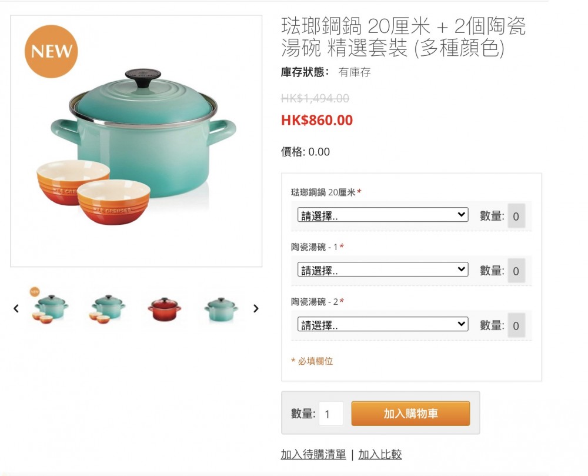Click the previous thumbnail arrow
588x476 pixels.
click(x=16, y=308)
